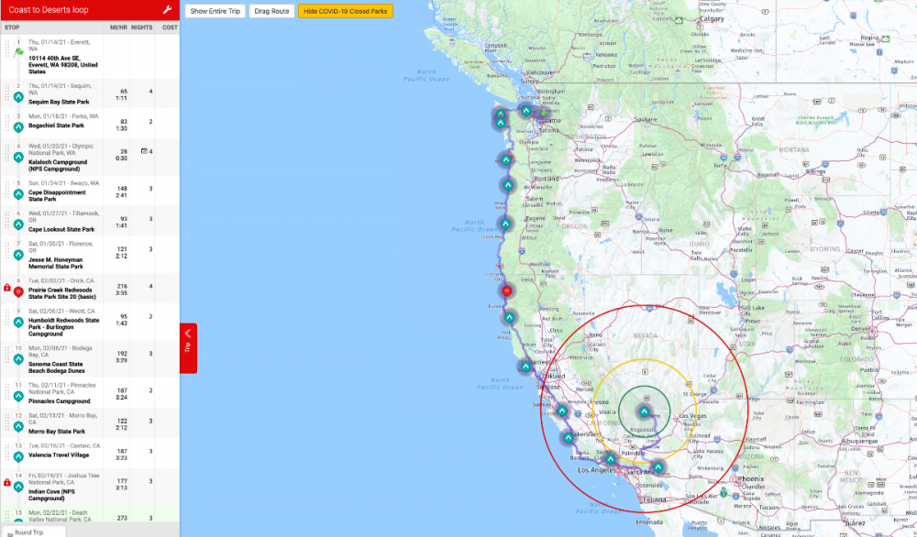
Task: Click the red stop marker on map near Orick
Action: pos(509,290)
